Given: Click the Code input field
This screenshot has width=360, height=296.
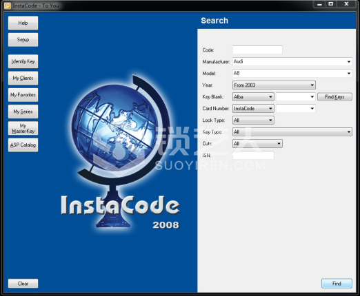Looking at the screenshot, I should tap(257, 50).
